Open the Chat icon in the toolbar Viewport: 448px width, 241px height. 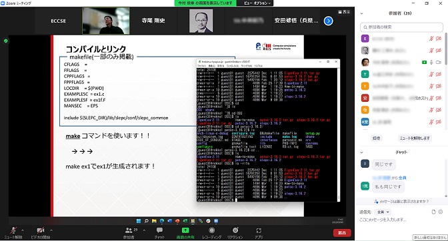[159, 230]
